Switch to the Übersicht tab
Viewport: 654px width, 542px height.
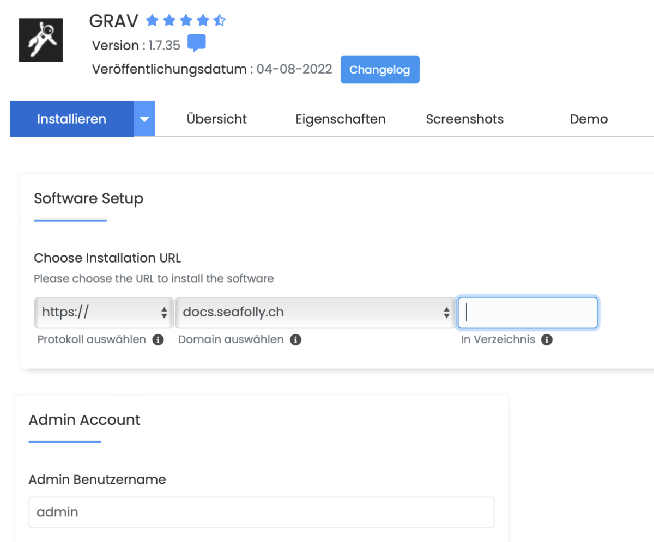(216, 119)
